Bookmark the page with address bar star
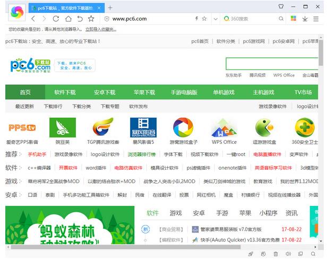 click(x=205, y=19)
